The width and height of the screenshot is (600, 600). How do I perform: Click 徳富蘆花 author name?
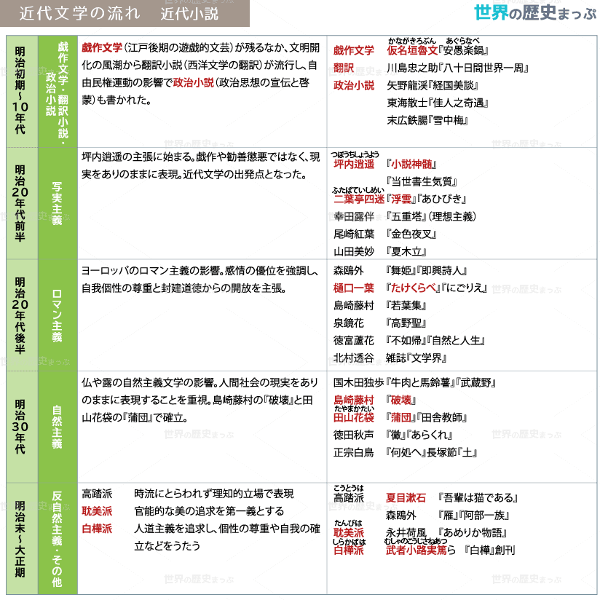coord(354,341)
